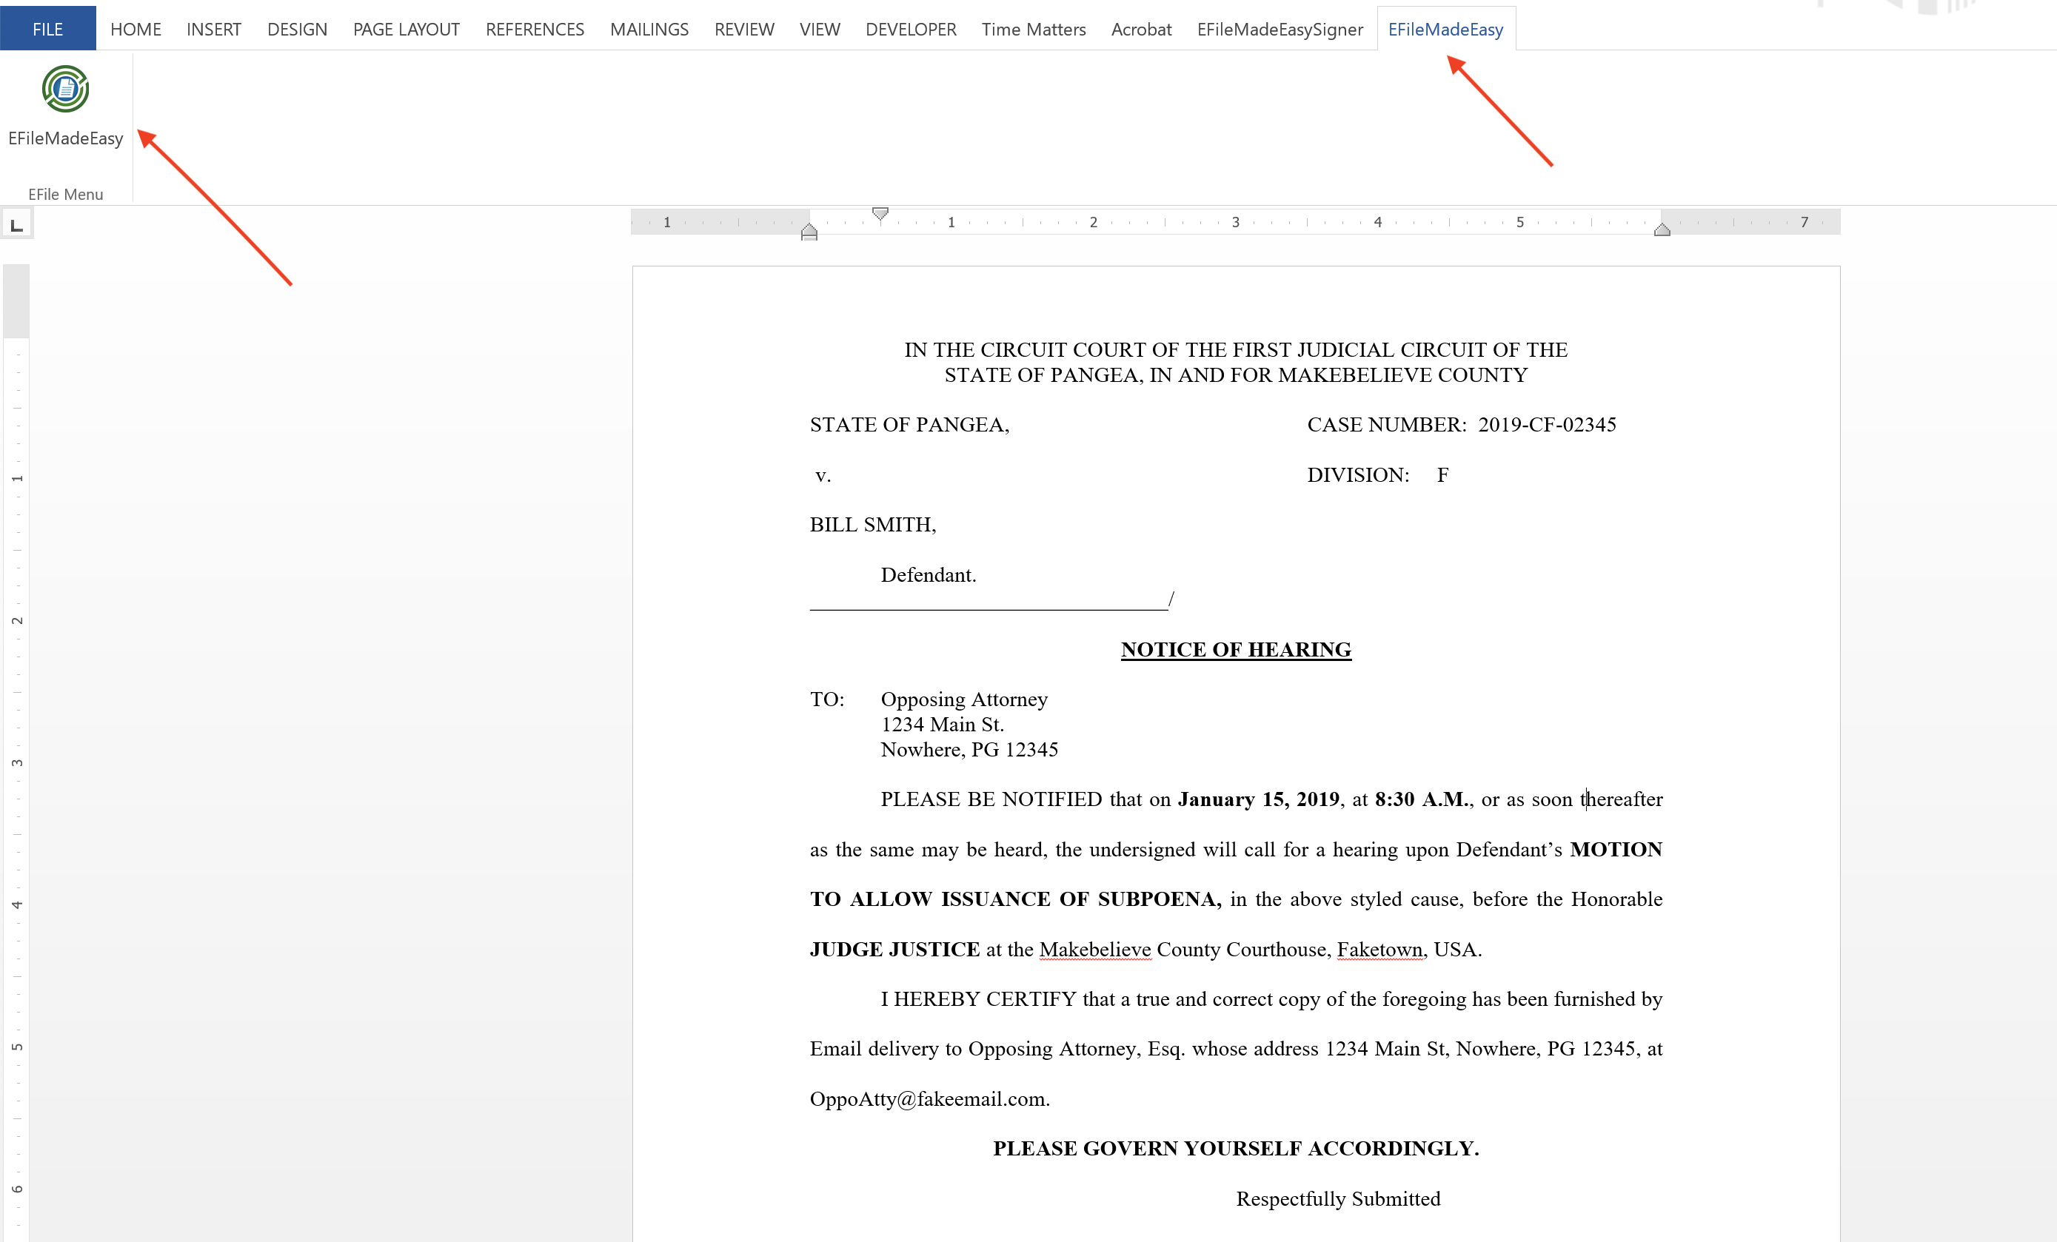
Task: Select the DESIGN tab
Action: pyautogui.click(x=297, y=29)
